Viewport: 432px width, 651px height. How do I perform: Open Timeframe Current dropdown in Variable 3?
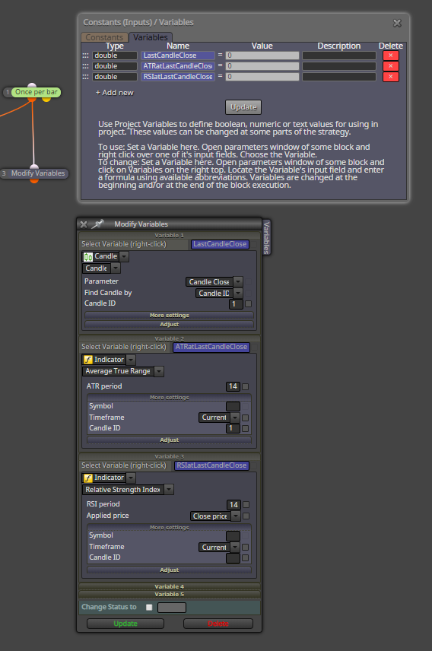(235, 548)
